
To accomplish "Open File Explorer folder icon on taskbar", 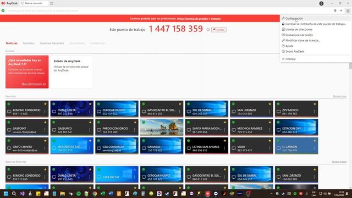I will (62, 194).
